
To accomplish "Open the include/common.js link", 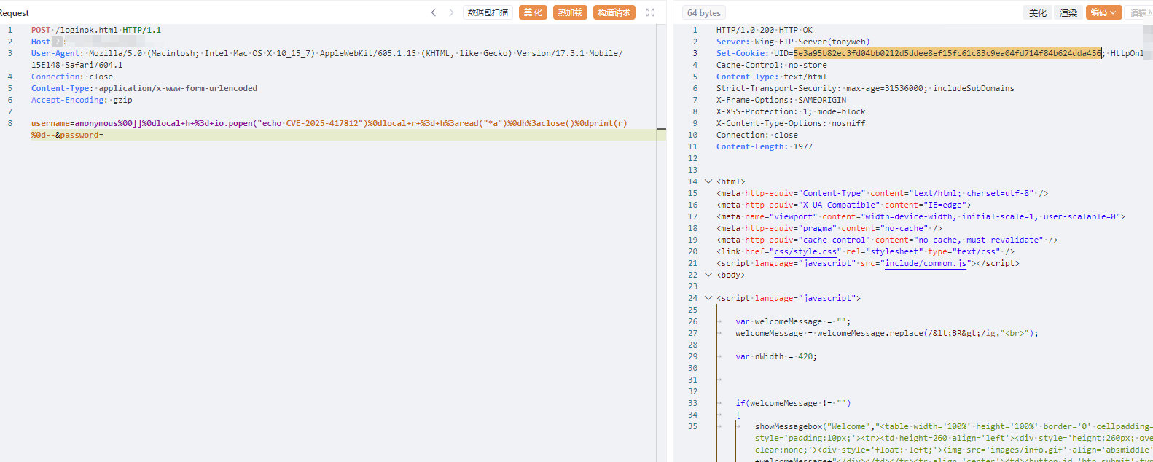I will pos(926,263).
